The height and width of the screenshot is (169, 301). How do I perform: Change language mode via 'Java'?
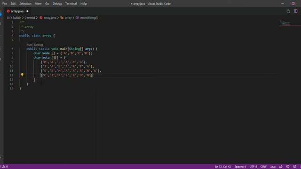(x=273, y=167)
